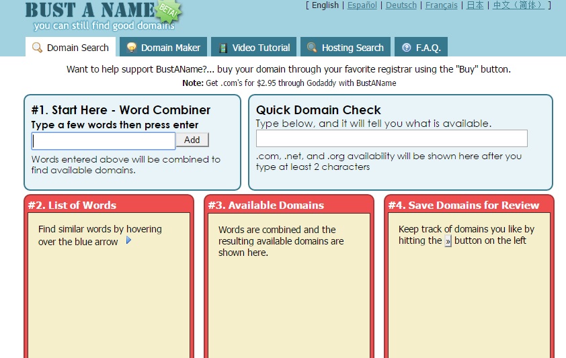Click the film icon on Video Tutorial tab
This screenshot has width=566, height=358.
point(223,48)
